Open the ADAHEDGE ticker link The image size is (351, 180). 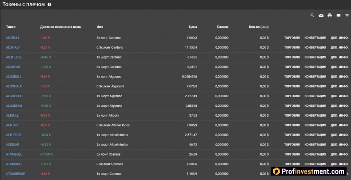(14, 57)
